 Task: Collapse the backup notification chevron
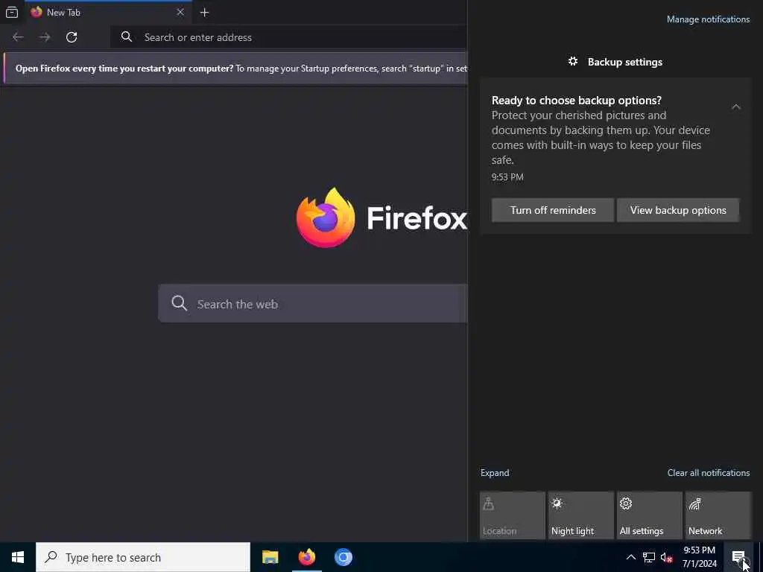735,107
